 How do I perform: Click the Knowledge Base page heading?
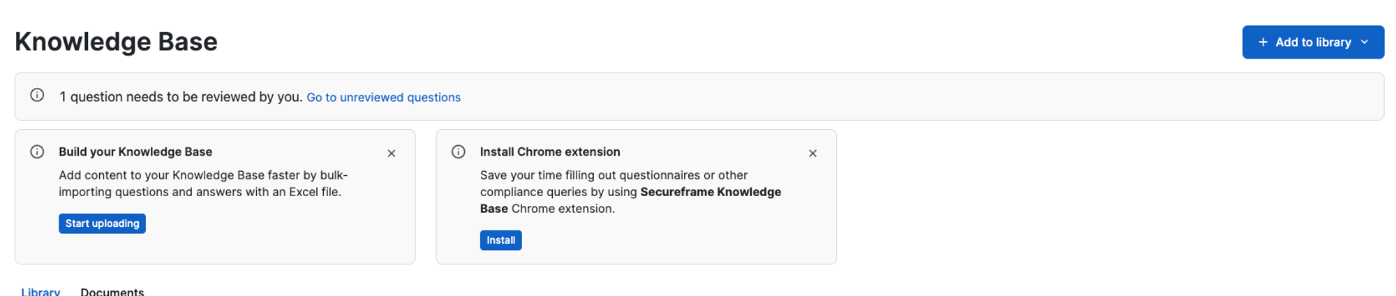click(x=117, y=42)
